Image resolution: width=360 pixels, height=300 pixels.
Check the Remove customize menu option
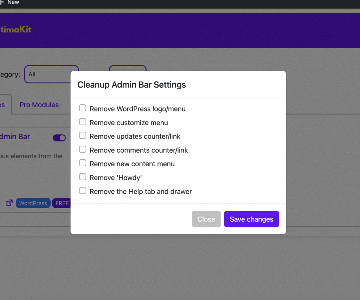point(83,122)
